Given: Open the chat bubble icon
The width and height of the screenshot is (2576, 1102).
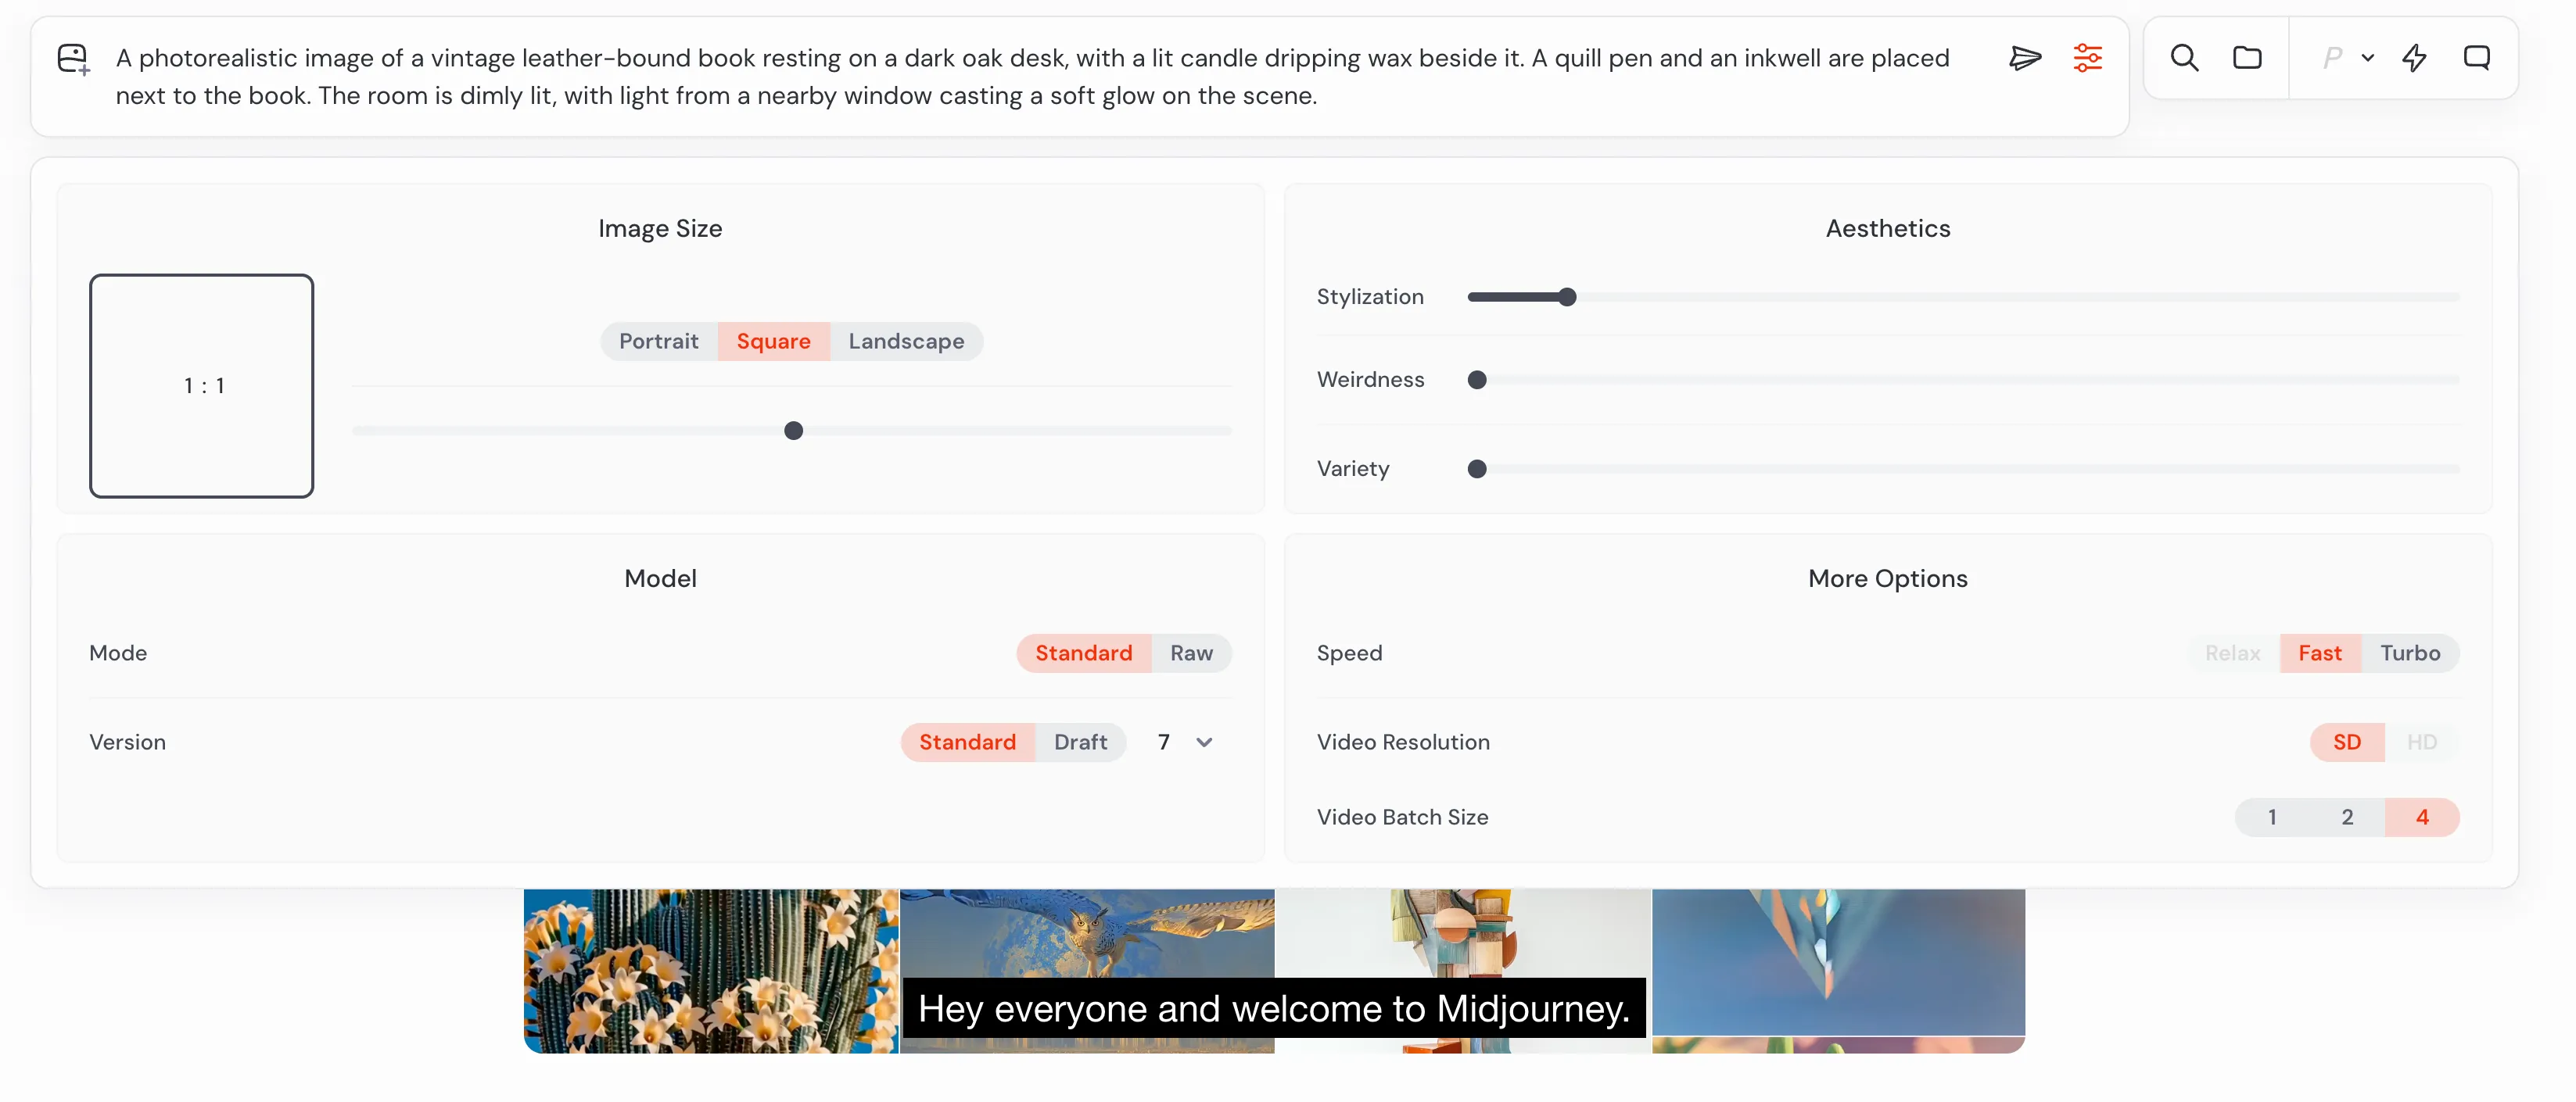Looking at the screenshot, I should click(x=2476, y=58).
